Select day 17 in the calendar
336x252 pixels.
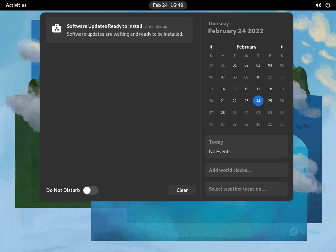coord(258,89)
